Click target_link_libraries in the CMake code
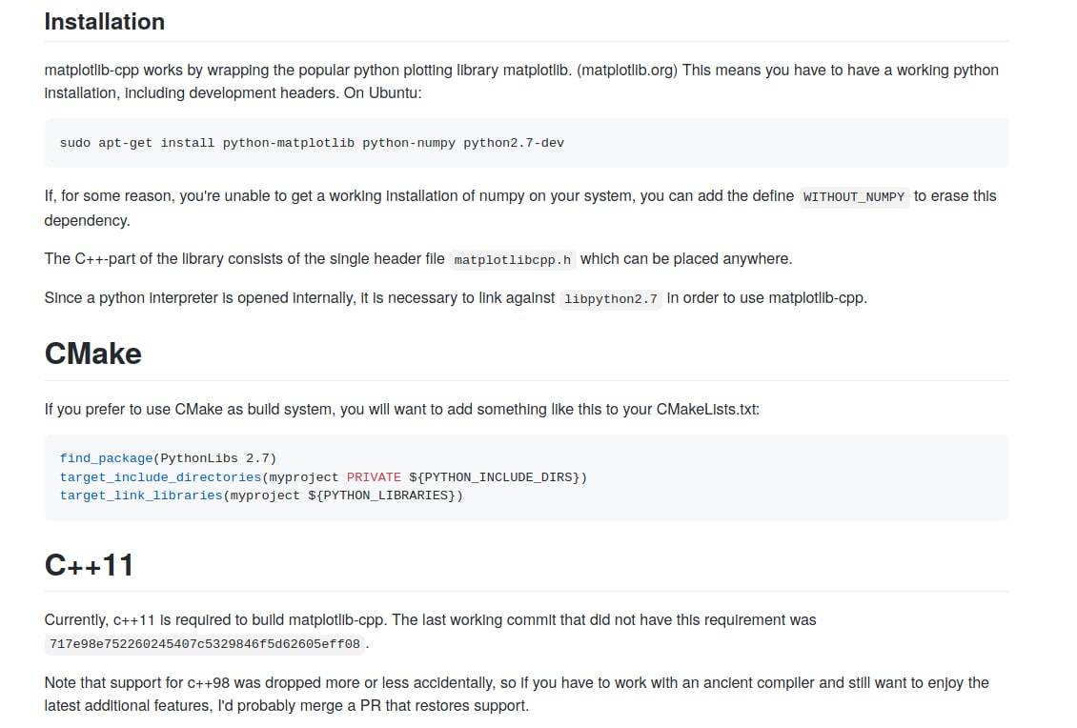 [x=140, y=495]
